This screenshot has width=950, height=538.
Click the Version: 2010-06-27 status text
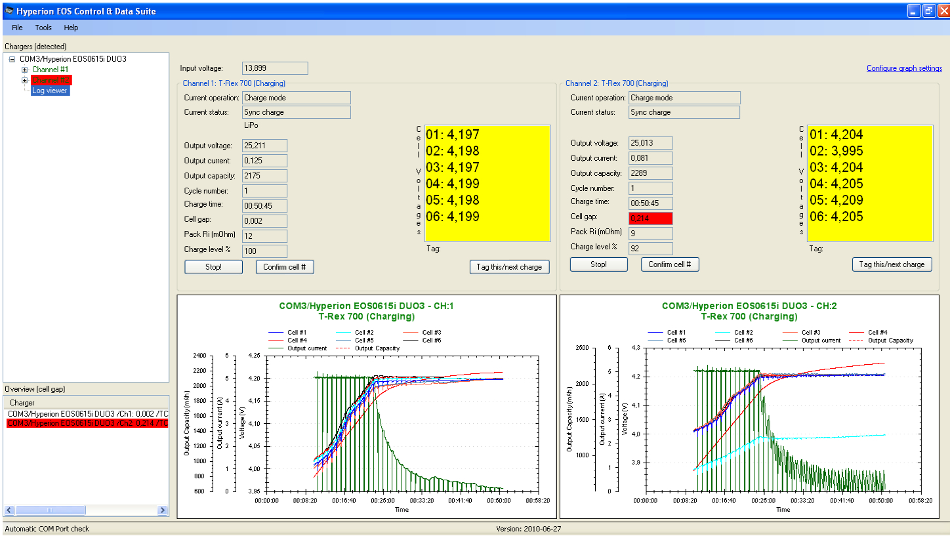(529, 529)
